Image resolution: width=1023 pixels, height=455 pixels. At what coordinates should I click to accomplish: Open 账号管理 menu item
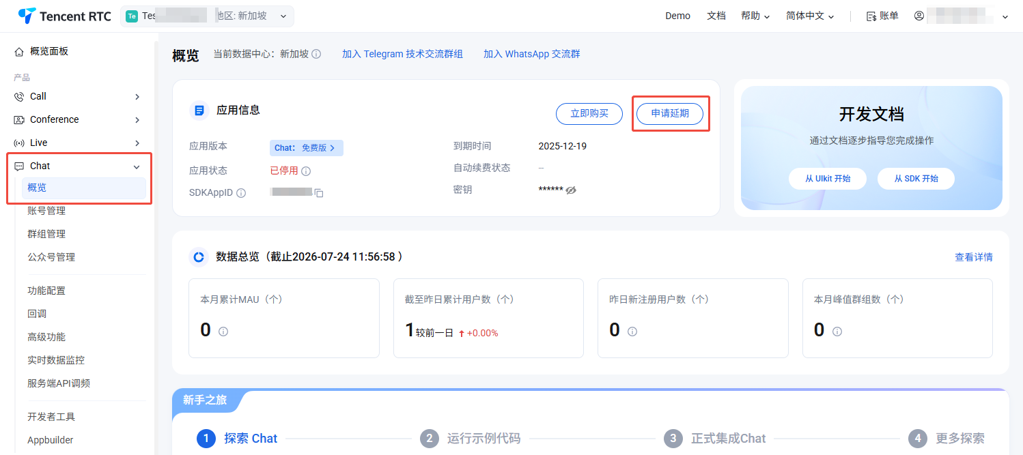click(x=46, y=211)
